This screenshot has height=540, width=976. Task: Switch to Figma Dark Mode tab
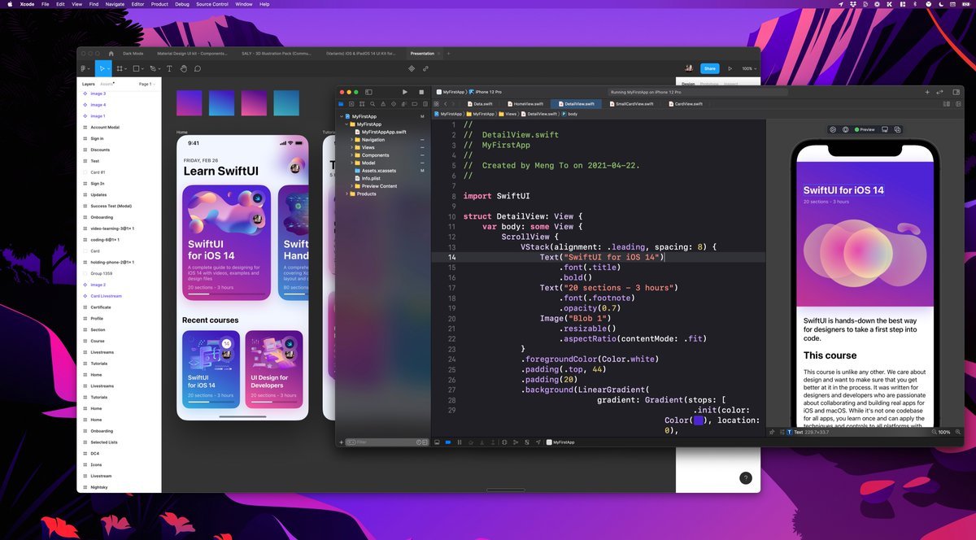133,54
